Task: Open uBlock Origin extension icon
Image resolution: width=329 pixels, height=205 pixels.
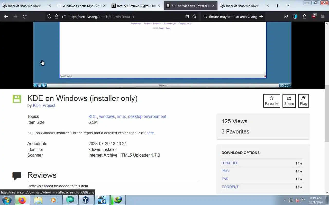Action: click(314, 16)
